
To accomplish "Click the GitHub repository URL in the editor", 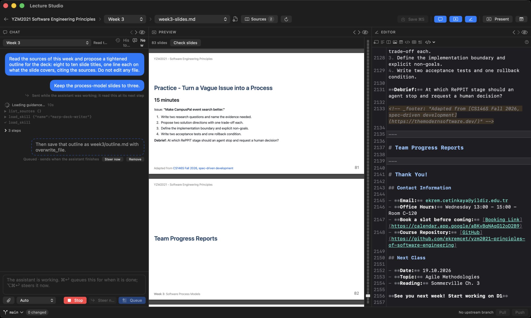I will click(x=457, y=242).
